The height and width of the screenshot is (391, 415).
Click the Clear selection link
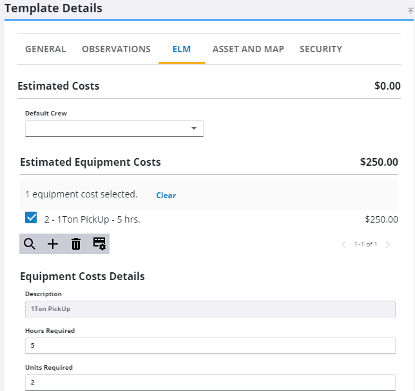(x=166, y=195)
